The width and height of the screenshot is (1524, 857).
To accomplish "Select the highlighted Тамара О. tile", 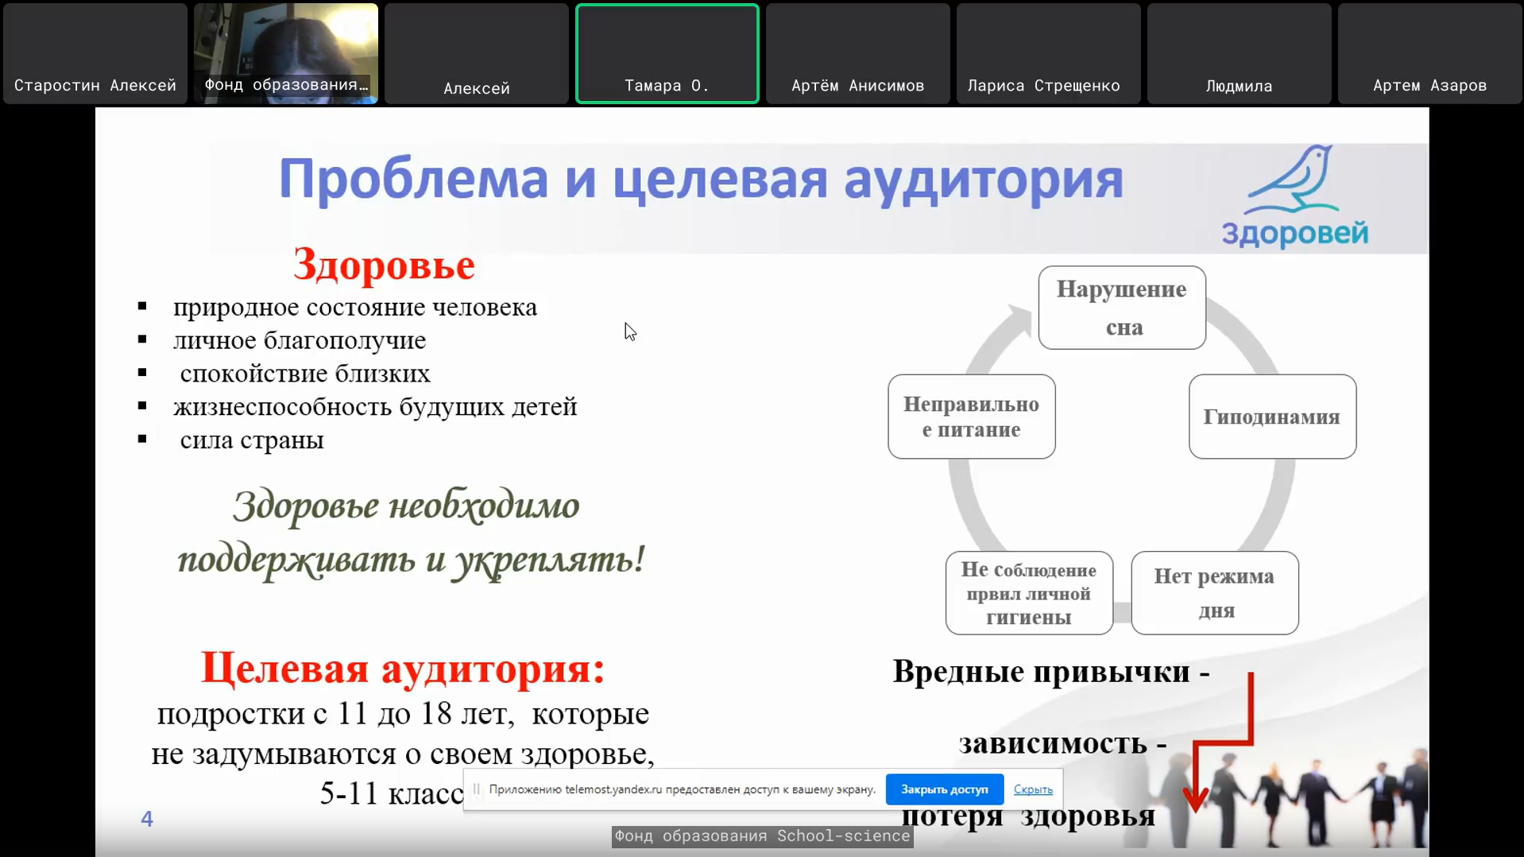I will click(667, 54).
